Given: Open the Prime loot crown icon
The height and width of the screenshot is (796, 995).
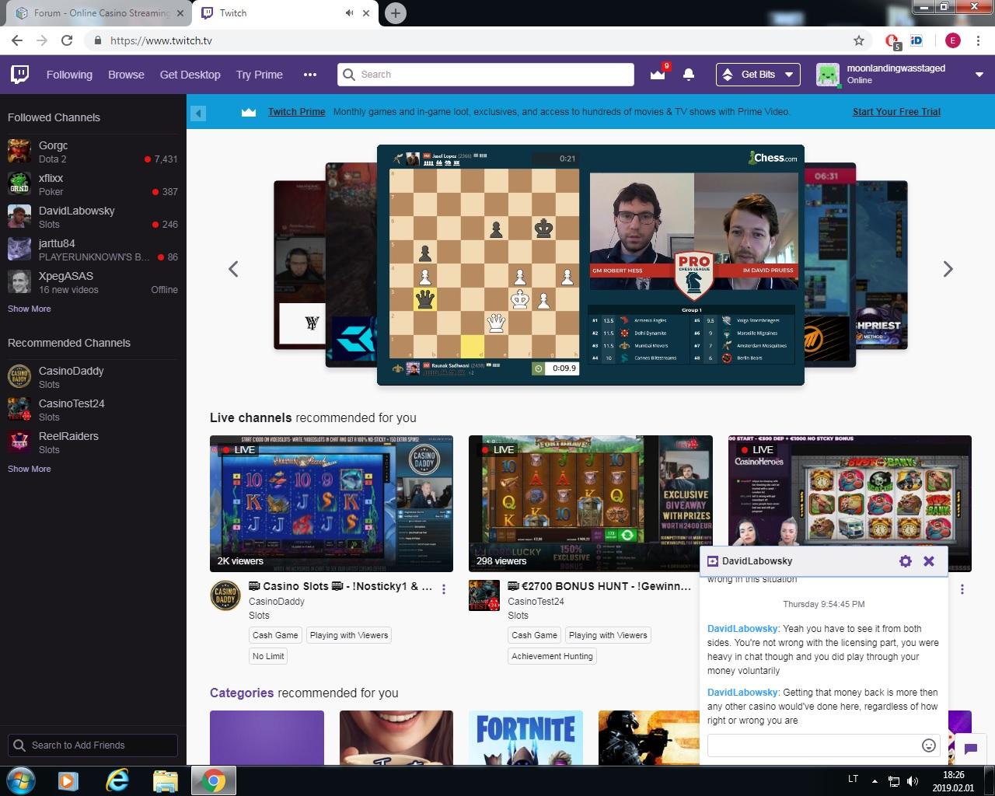Looking at the screenshot, I should [658, 75].
